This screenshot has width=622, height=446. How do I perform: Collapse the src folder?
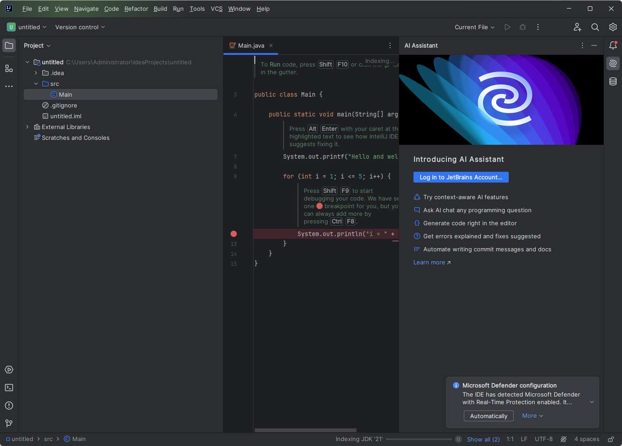36,84
